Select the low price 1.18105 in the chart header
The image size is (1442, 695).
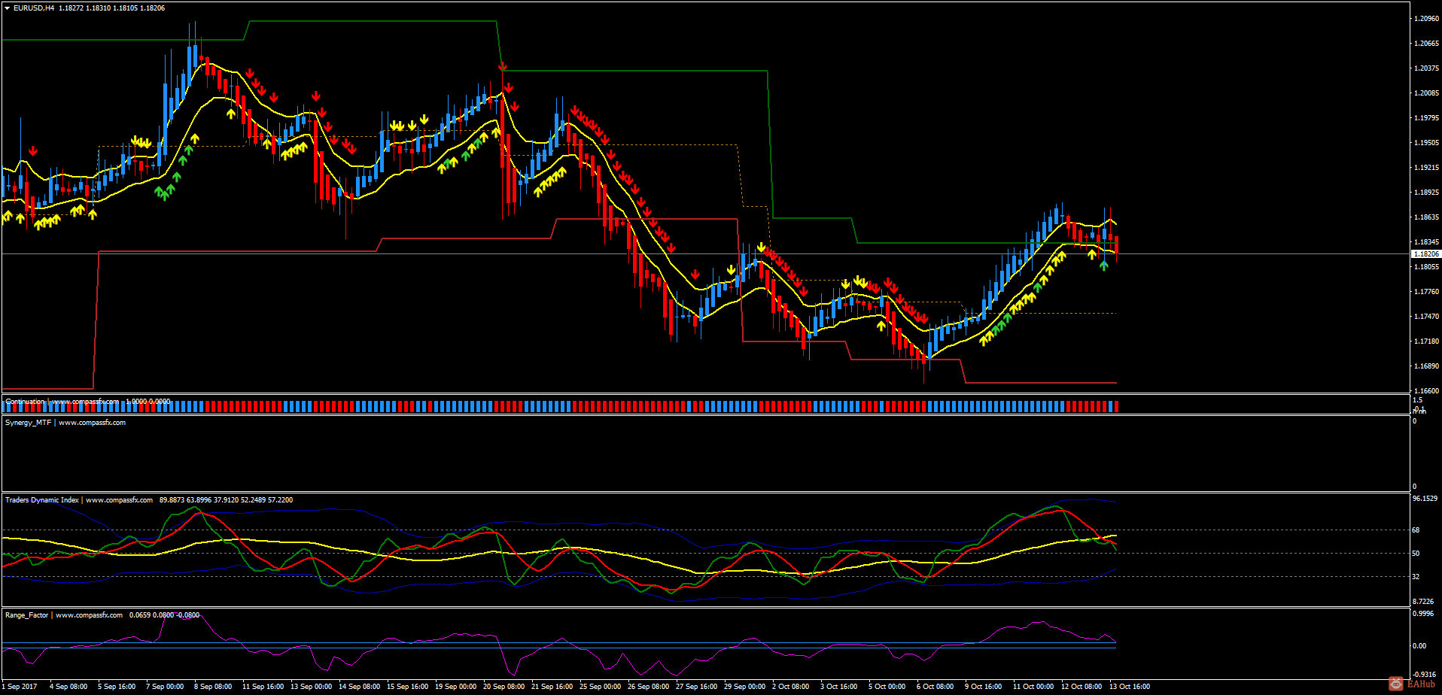(126, 8)
